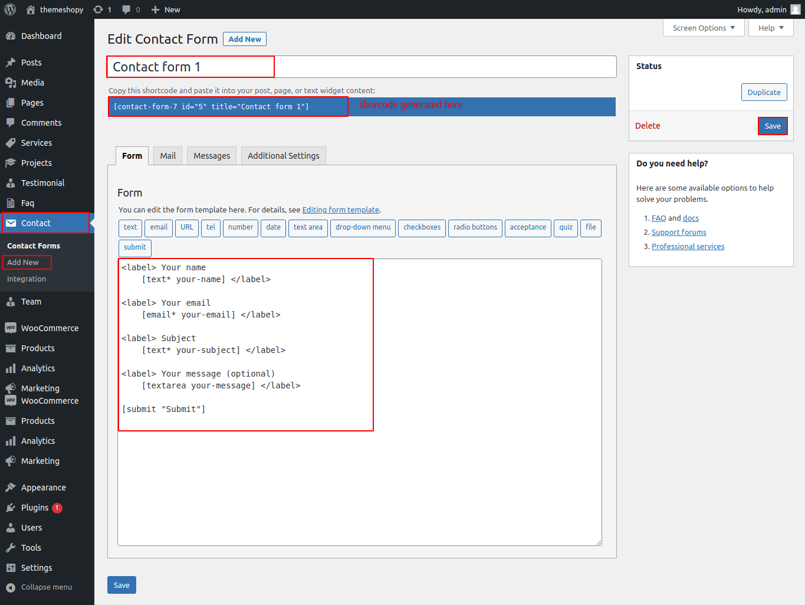This screenshot has height=605, width=805.
Task: Insert a checkboxes tag
Action: (x=422, y=227)
